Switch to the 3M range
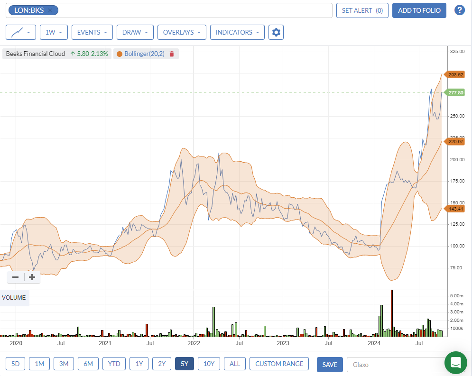The height and width of the screenshot is (376, 472). click(x=64, y=364)
